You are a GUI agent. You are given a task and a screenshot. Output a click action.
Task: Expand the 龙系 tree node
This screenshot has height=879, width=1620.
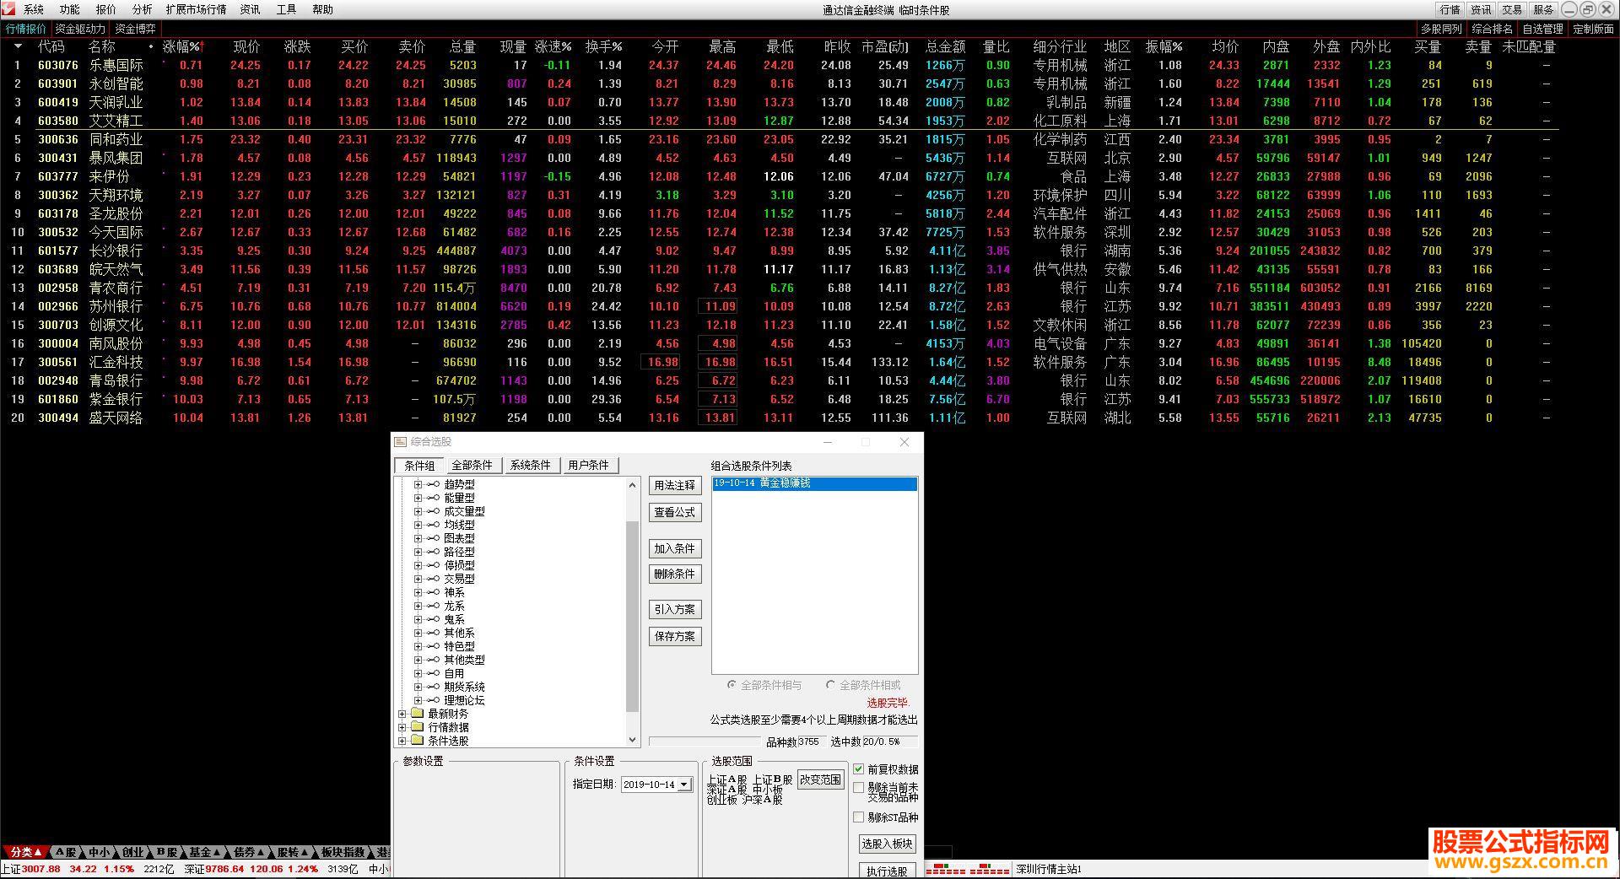[x=417, y=606]
